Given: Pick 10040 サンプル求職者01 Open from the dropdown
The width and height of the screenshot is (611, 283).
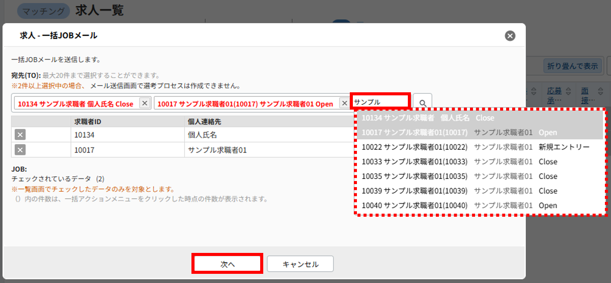Looking at the screenshot, I should point(459,205).
